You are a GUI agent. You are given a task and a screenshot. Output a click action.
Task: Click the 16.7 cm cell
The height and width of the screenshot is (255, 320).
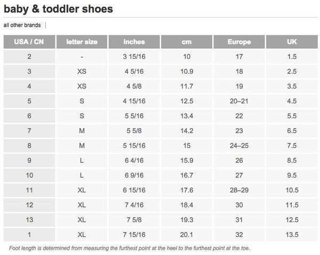tap(187, 175)
